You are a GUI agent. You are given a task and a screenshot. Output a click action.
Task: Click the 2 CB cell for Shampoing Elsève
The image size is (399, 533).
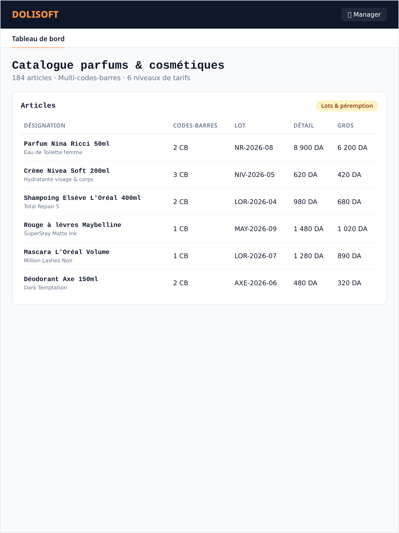point(181,202)
